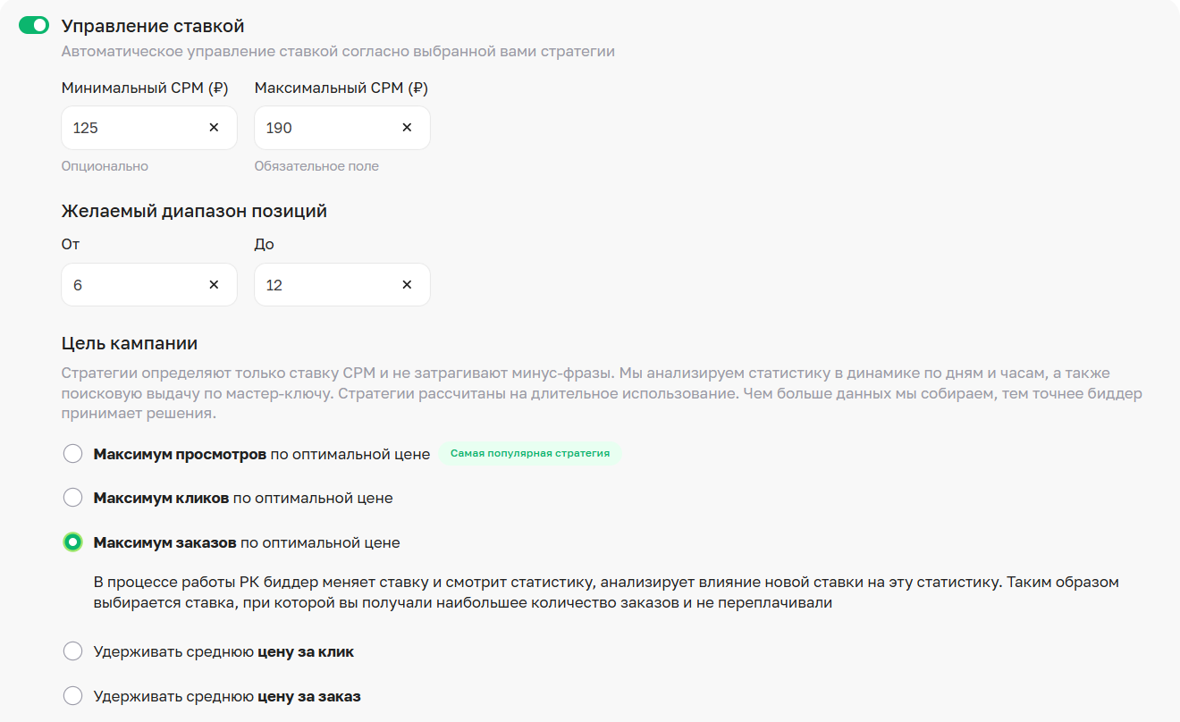Screen dimensions: 1180x722
Task: Clear the Максимальный CPM value with X
Action: tap(407, 128)
